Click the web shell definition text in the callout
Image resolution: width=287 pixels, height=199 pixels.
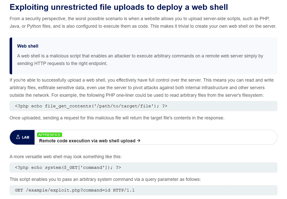pos(140,60)
